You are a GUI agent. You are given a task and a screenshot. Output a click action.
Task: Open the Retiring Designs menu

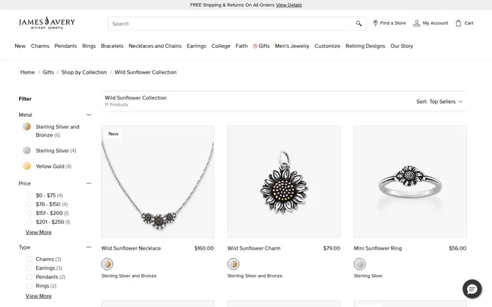[x=365, y=46]
